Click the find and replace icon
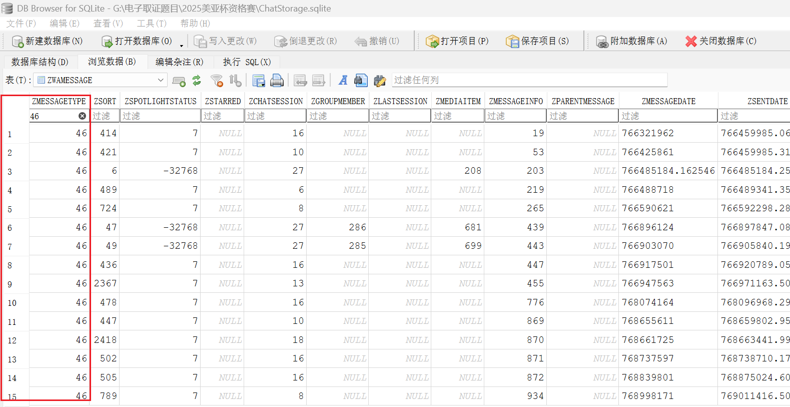 pos(380,81)
